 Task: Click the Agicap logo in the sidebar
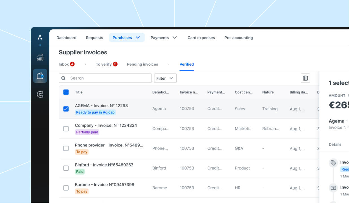(x=40, y=37)
